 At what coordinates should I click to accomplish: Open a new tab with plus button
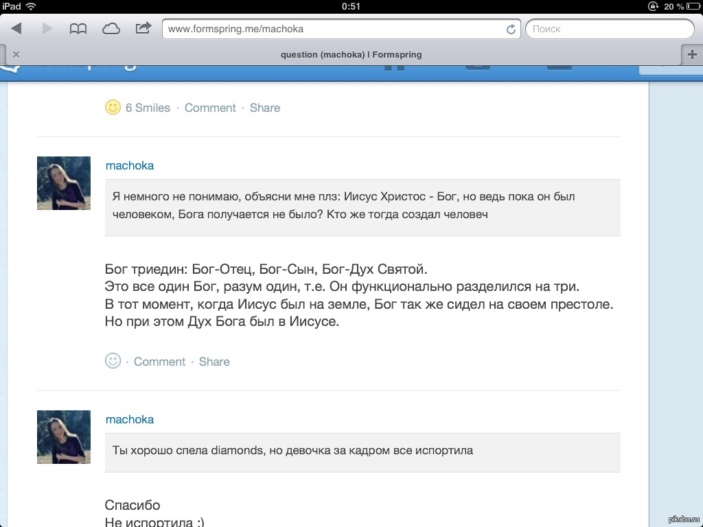coord(691,55)
